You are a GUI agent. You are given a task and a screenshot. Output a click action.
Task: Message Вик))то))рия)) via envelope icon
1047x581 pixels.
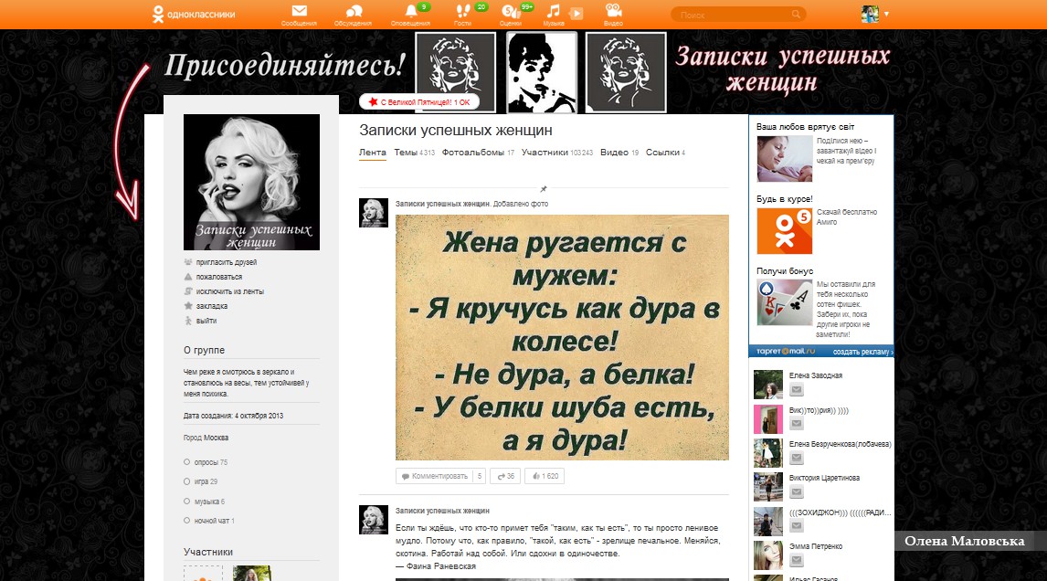(x=796, y=424)
